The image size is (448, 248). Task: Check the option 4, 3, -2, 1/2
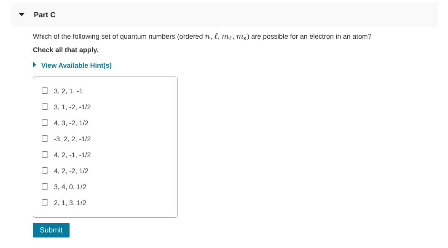tap(45, 122)
